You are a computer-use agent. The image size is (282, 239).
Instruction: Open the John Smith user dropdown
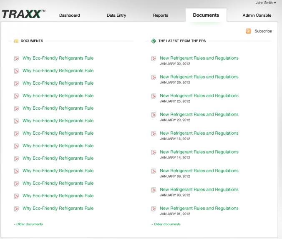click(x=266, y=3)
